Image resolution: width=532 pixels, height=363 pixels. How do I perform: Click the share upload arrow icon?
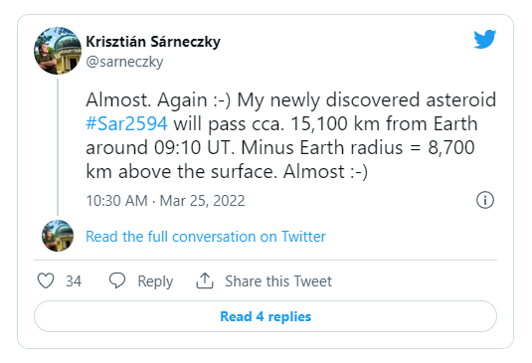[x=205, y=280]
